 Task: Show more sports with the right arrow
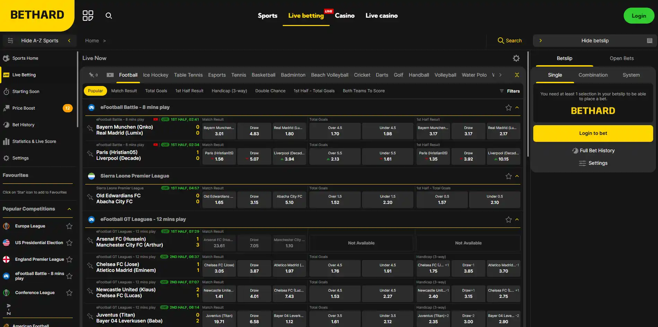coord(500,75)
